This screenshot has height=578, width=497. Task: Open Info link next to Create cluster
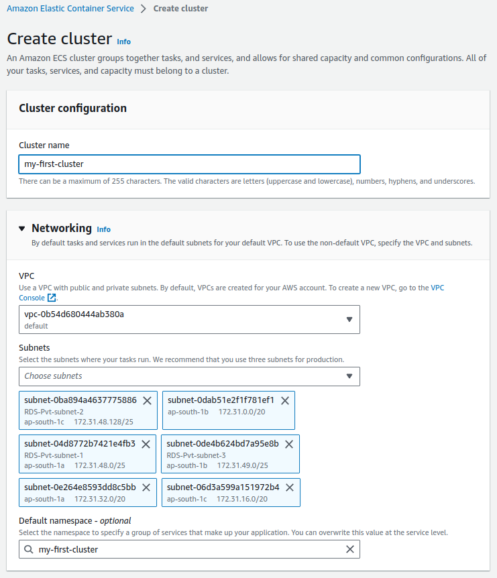(x=124, y=42)
